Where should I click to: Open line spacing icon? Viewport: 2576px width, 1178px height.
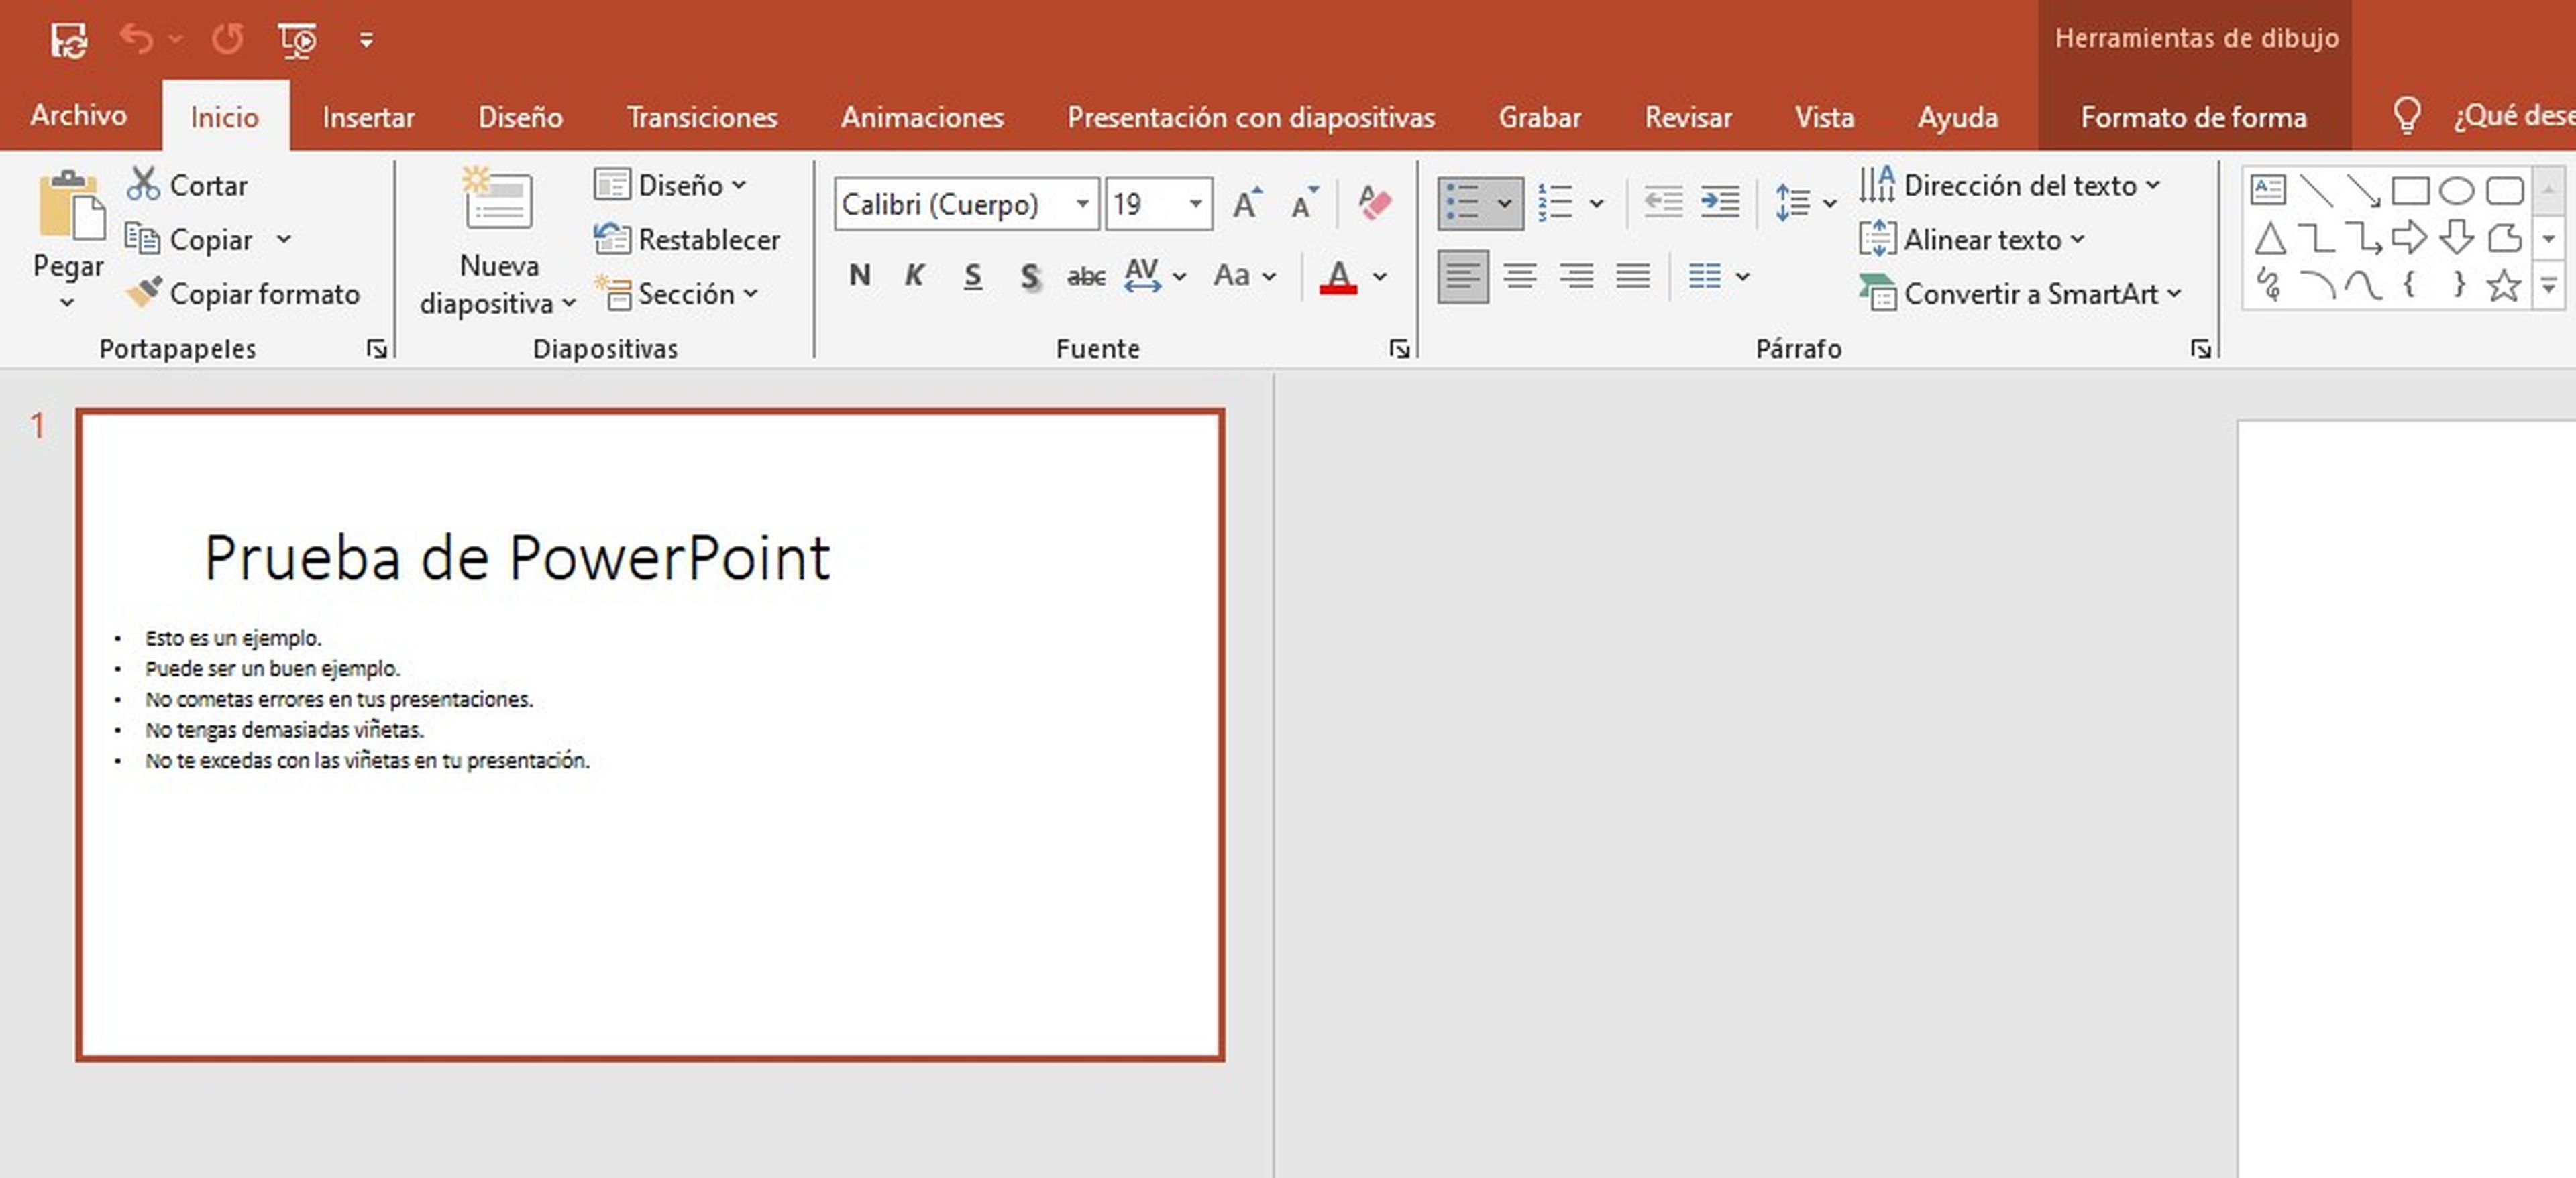point(1793,204)
